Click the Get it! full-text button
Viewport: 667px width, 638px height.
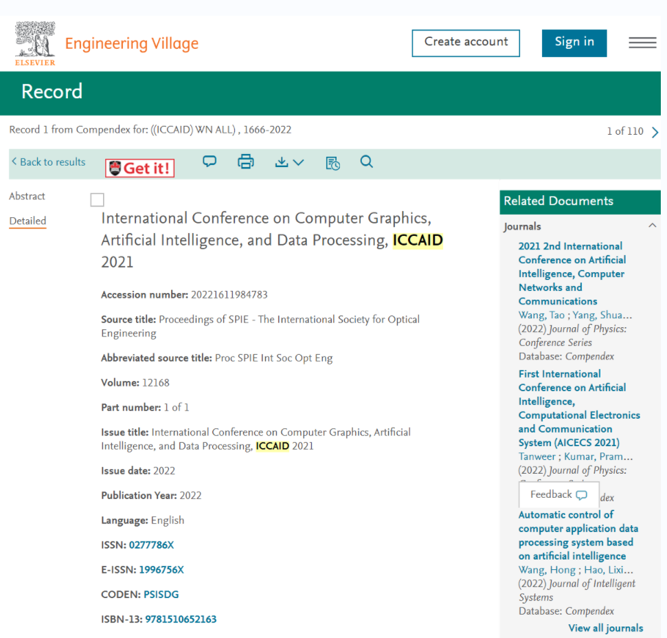click(x=139, y=168)
